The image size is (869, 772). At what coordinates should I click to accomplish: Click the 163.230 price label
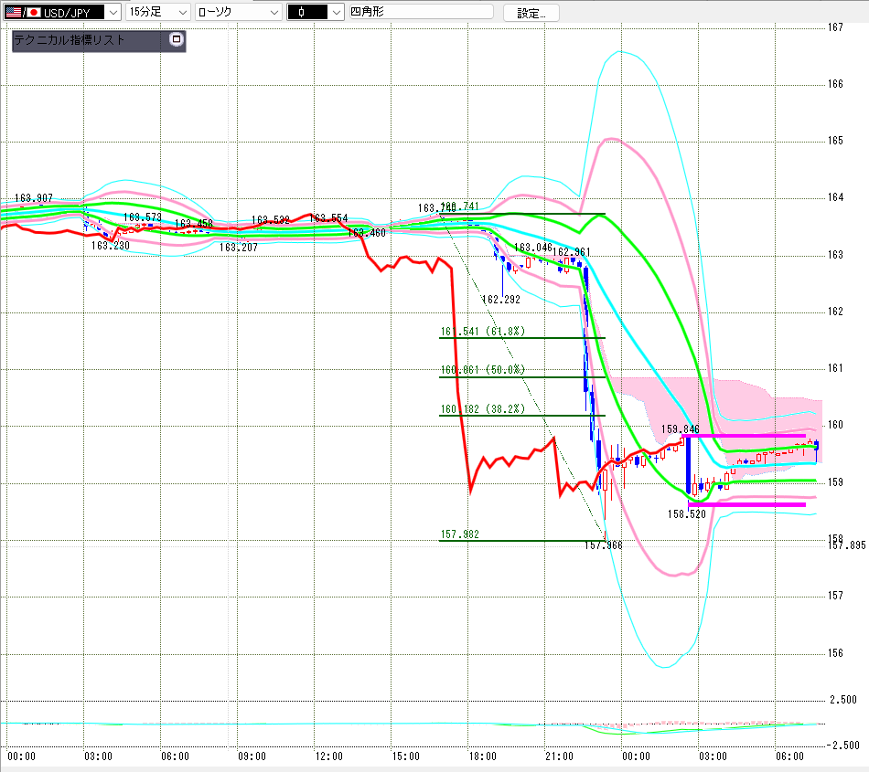pos(111,245)
